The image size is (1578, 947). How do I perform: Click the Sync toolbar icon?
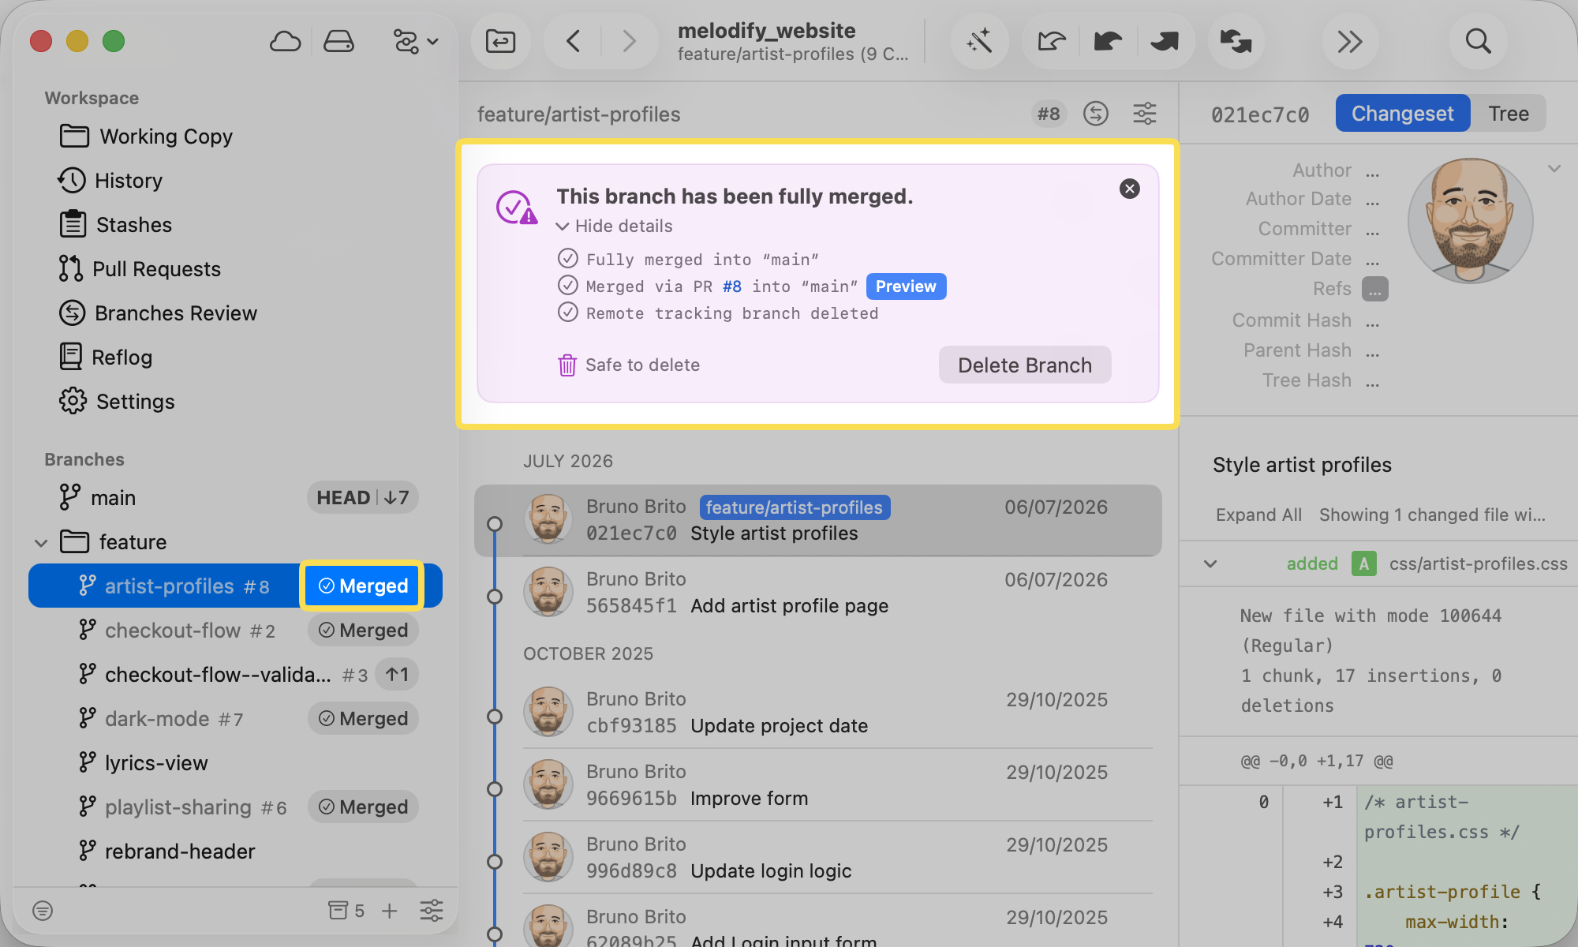coord(1236,41)
